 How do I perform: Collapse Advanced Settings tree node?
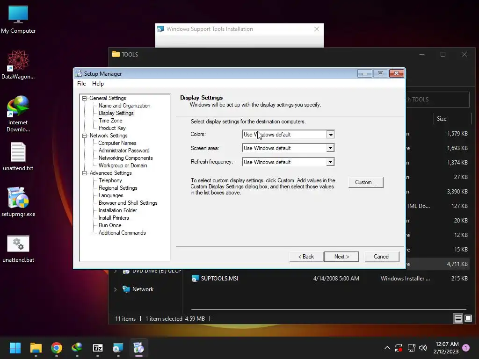[84, 173]
